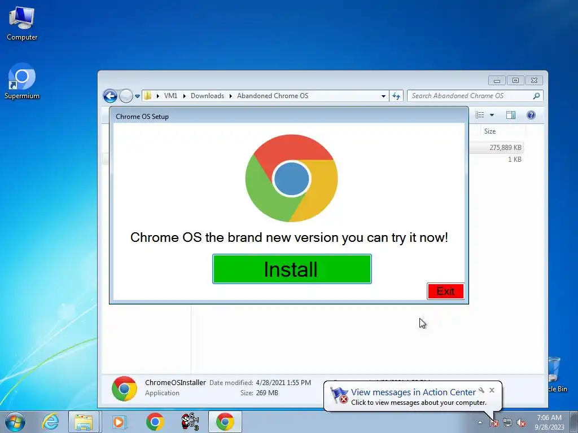The width and height of the screenshot is (578, 433).
Task: Open the address bar history dropdown
Action: (383, 96)
